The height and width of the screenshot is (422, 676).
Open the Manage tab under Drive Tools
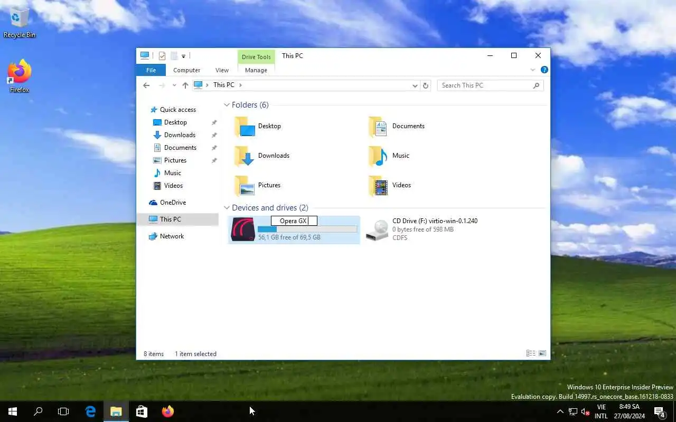point(256,70)
